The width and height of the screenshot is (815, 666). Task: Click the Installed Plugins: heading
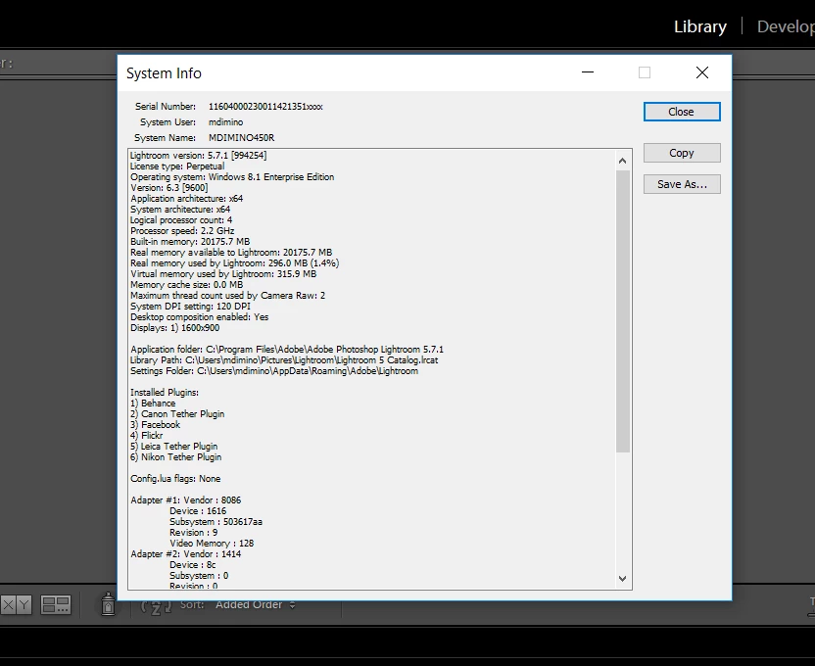pyautogui.click(x=165, y=392)
